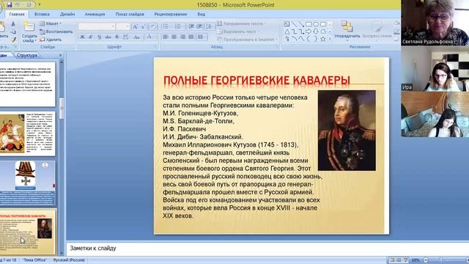Open the Вставка ribbon tab
The image size is (469, 264).
pos(42,14)
